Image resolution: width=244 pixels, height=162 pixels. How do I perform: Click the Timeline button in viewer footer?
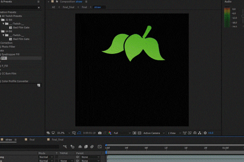tap(195, 133)
